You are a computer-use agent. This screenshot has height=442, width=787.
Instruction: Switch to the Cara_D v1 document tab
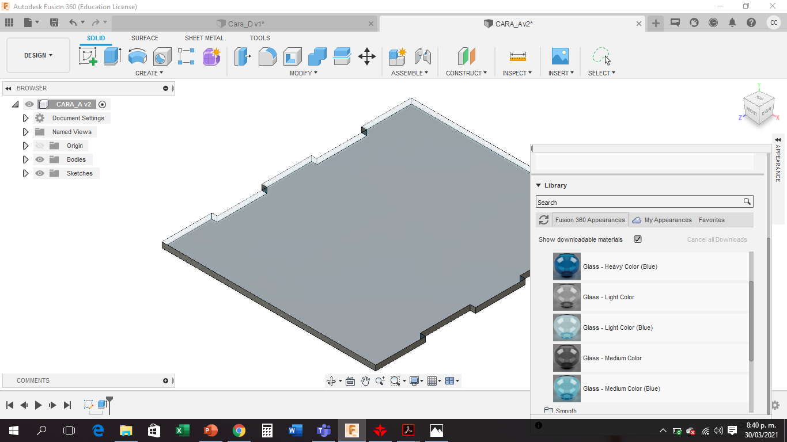(245, 24)
